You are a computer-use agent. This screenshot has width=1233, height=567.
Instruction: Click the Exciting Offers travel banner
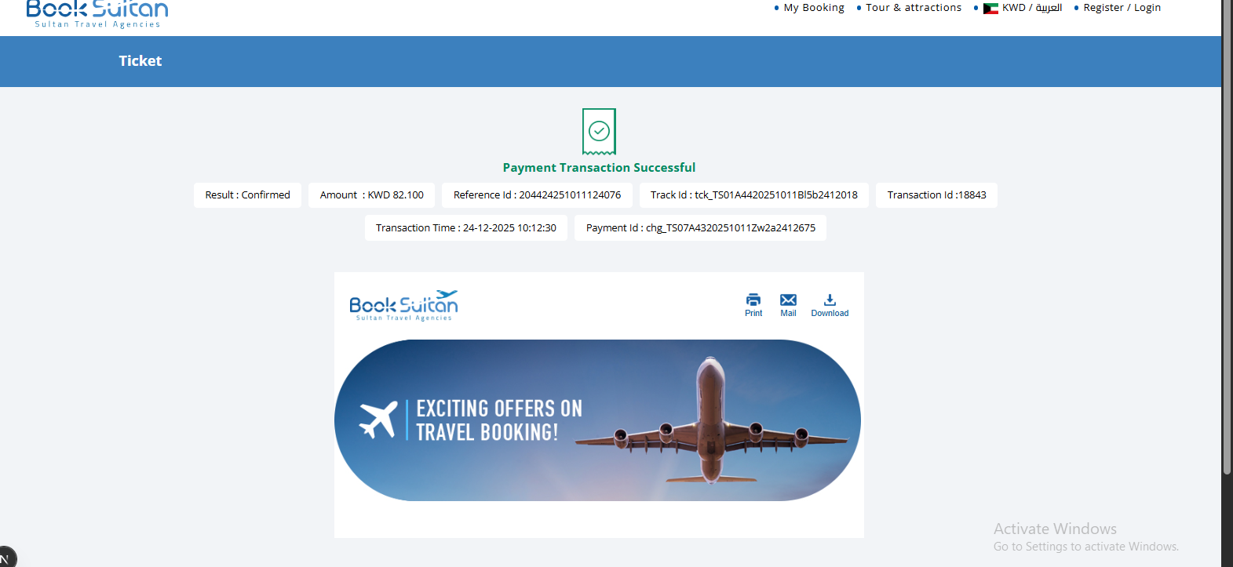click(x=597, y=420)
